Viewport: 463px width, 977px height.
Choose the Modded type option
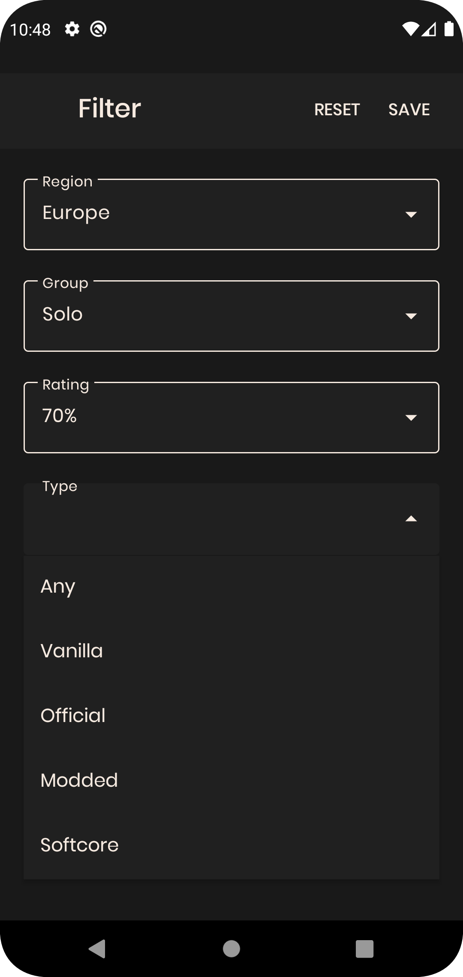pos(231,780)
